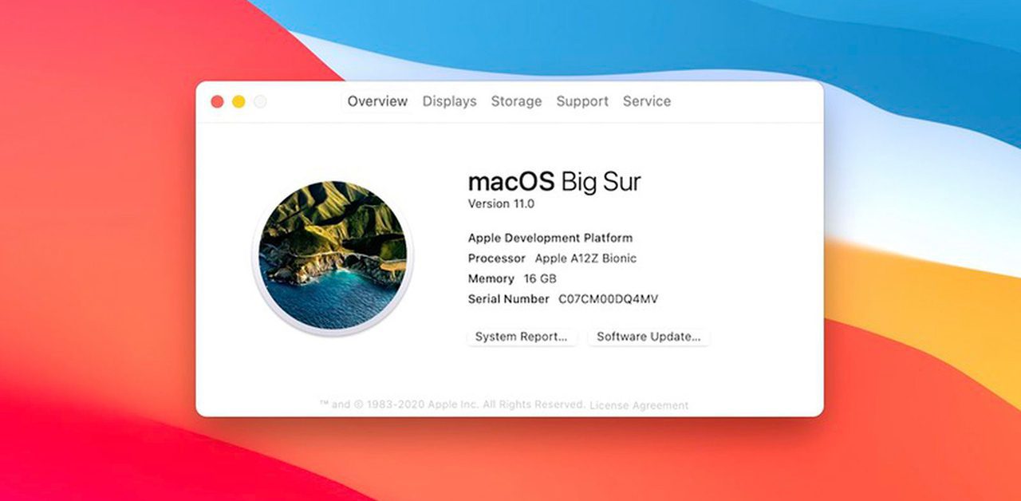Screen dimensions: 1021x501
Task: Minimize window with the yellow button
Action: [238, 101]
